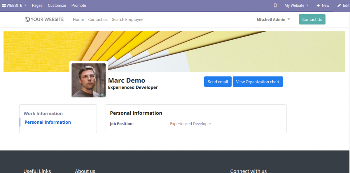This screenshot has height=173, width=350.
Task: Click the Contact us navigation link
Action: coord(98,19)
